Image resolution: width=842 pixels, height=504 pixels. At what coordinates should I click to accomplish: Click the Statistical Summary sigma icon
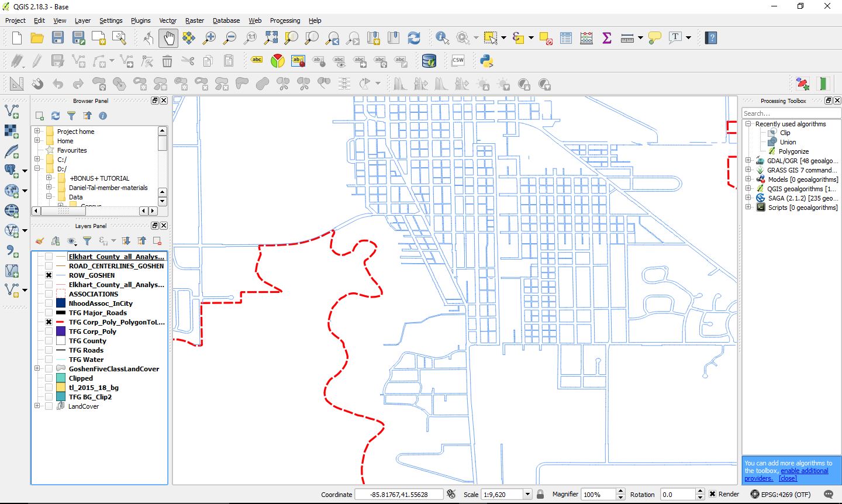tap(606, 38)
